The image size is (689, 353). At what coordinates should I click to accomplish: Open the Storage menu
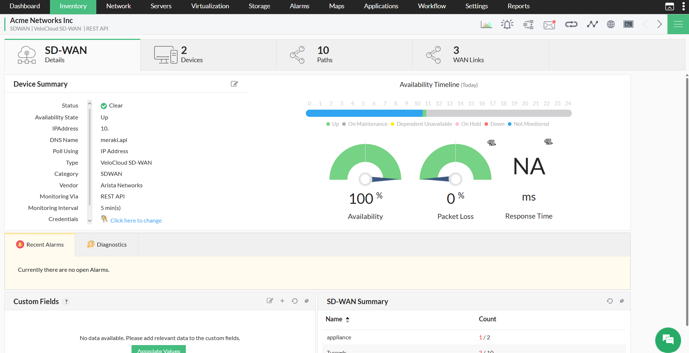(x=259, y=6)
